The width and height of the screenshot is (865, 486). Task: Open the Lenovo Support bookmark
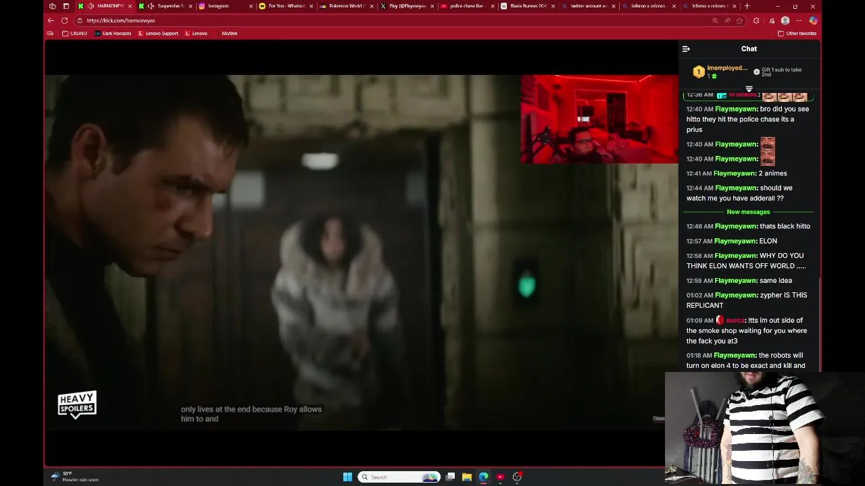158,33
